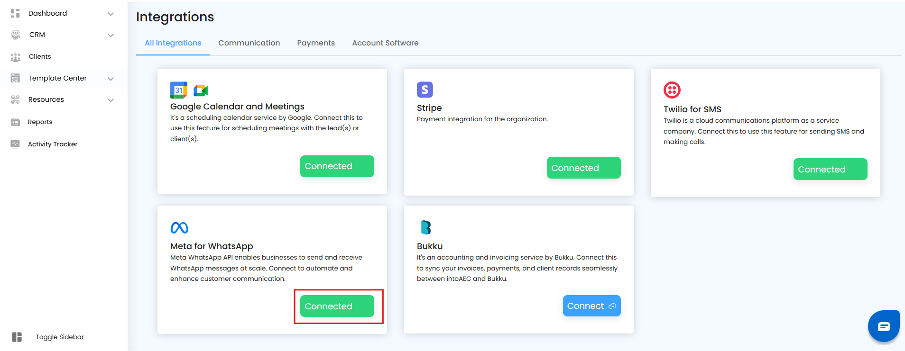Image resolution: width=905 pixels, height=351 pixels.
Task: Click the Stripe logo icon
Action: coord(425,90)
